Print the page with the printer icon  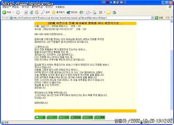[95, 12]
